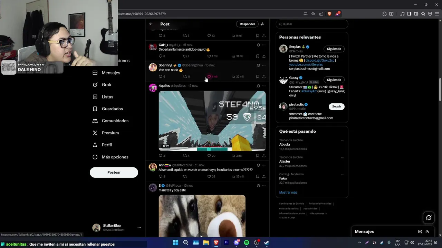Viewport: 442px width, 248px height.
Task: Bookmark the Ash reply
Action: [258, 176]
